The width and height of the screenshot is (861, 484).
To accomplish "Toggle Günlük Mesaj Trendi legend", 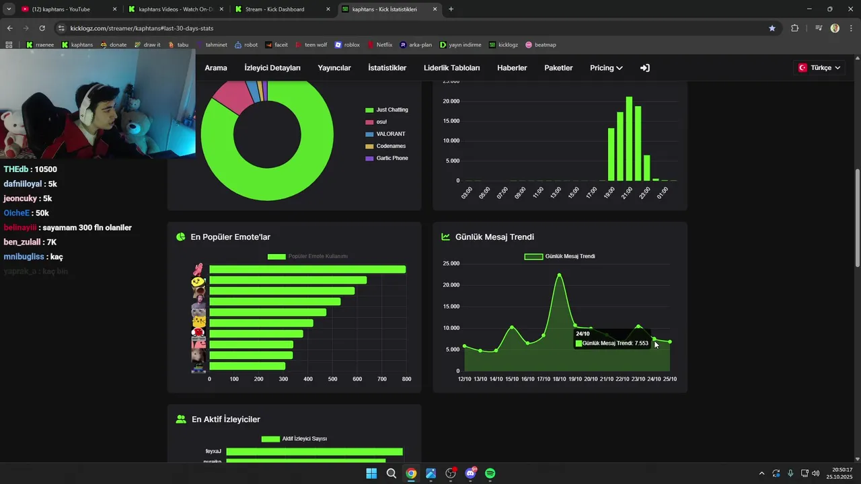I will tap(560, 256).
